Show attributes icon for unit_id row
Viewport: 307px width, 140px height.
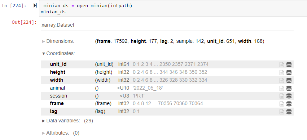(x=281, y=65)
